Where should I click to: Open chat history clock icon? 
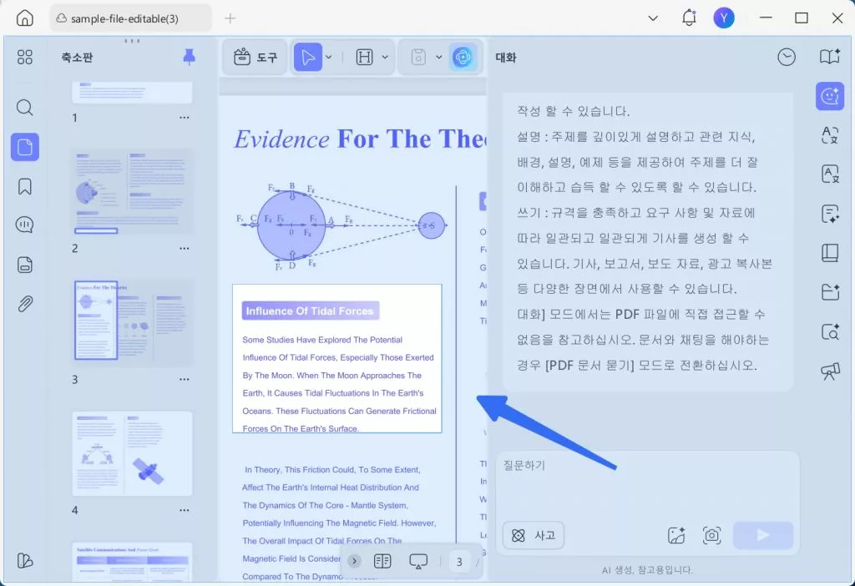coord(787,58)
